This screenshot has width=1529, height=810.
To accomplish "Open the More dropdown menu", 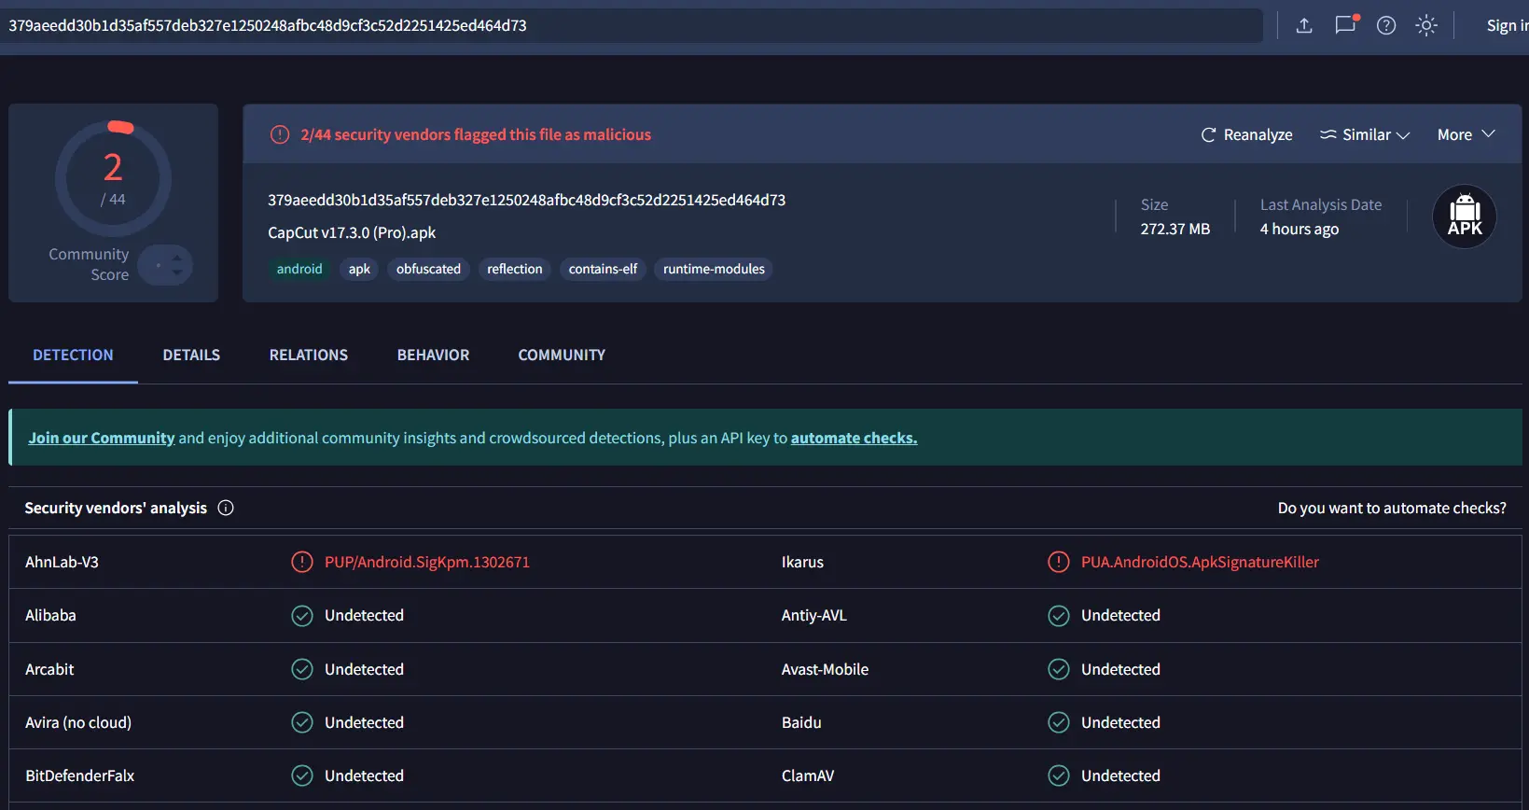I will (x=1466, y=134).
